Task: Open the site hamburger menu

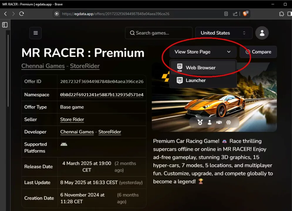Action: [35, 33]
